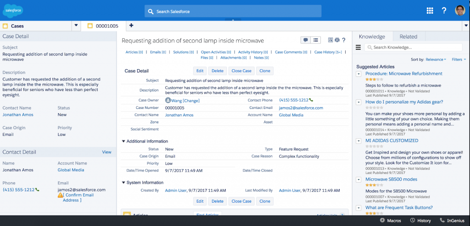The height and width of the screenshot is (226, 470).
Task: Select the Case Number value 00001005
Action: click(x=175, y=108)
